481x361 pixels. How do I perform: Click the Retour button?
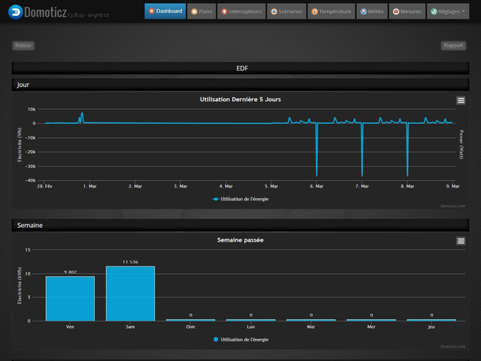click(x=23, y=45)
